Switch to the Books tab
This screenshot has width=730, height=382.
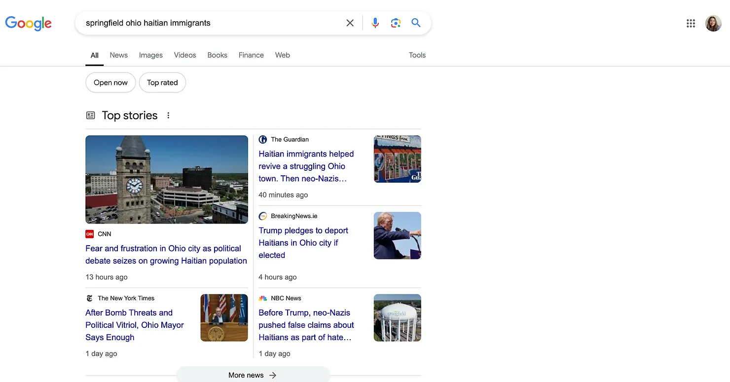[218, 55]
